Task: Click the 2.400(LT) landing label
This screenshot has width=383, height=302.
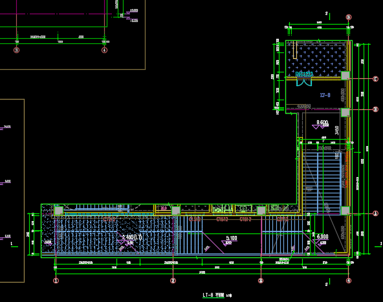Action: click(x=132, y=237)
